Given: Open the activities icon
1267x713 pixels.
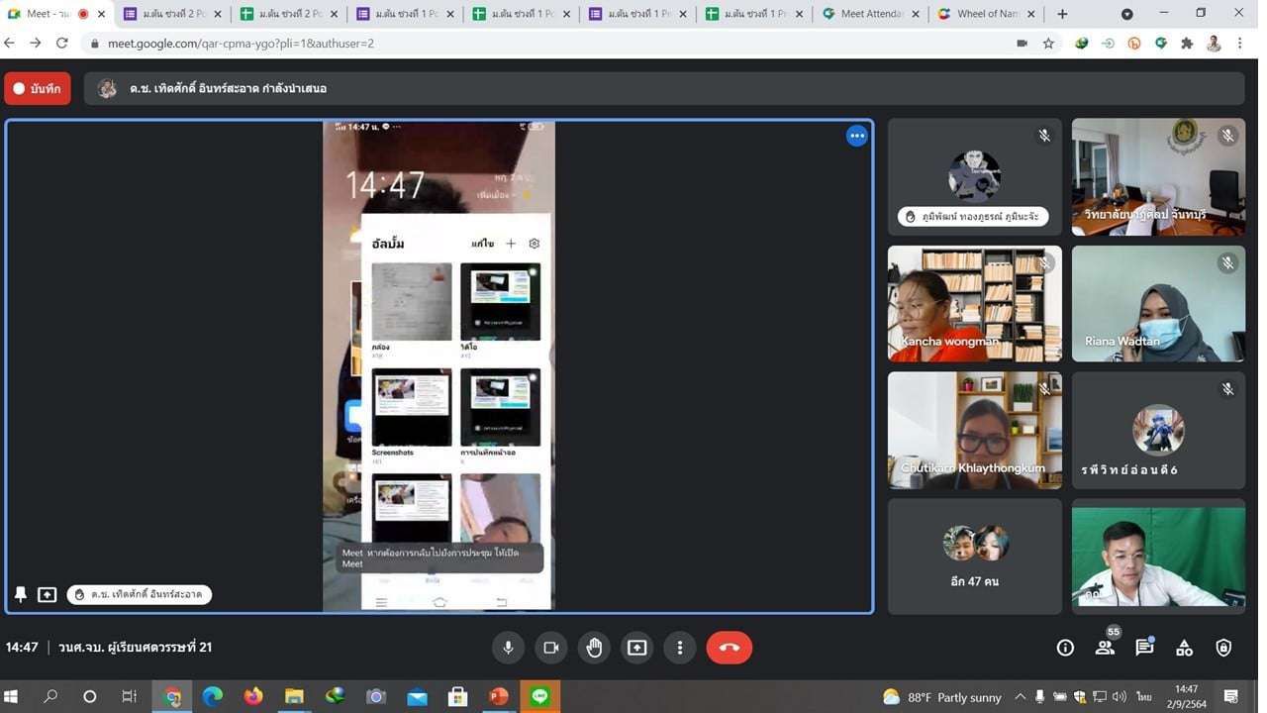Looking at the screenshot, I should (1184, 648).
